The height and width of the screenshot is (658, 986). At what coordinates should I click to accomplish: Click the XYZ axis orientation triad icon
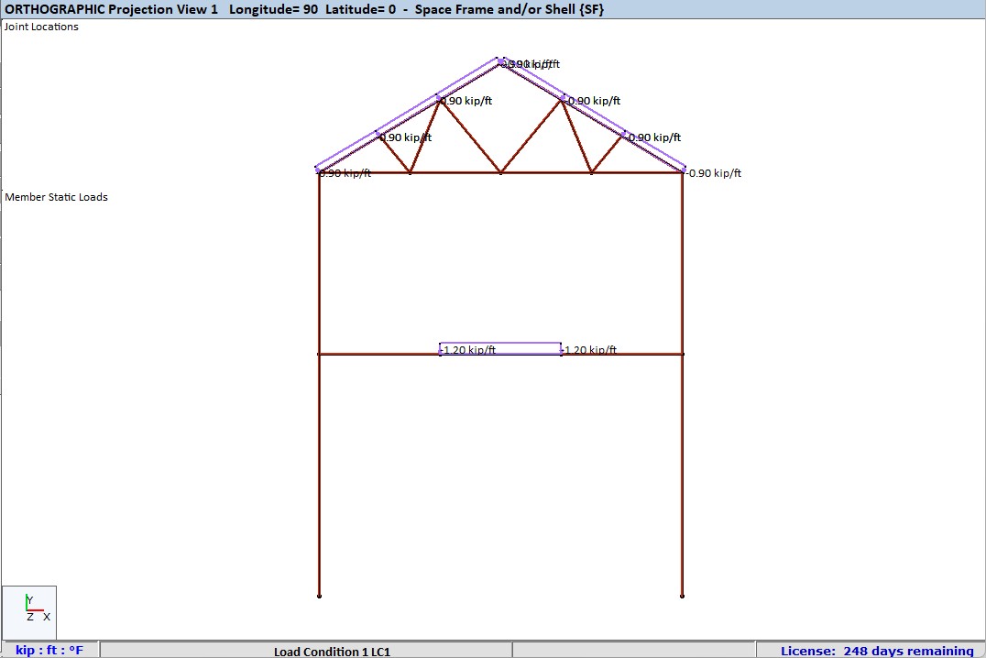pyautogui.click(x=30, y=611)
